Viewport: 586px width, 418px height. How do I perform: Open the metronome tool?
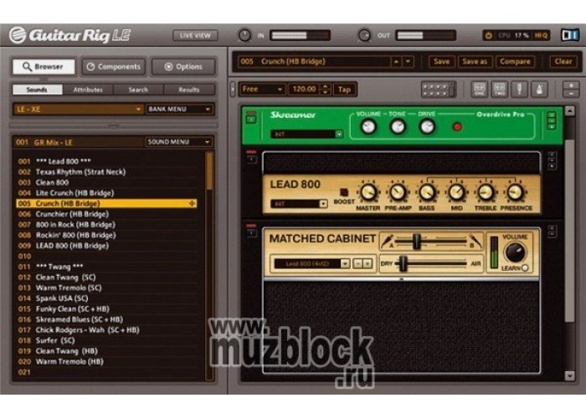539,89
